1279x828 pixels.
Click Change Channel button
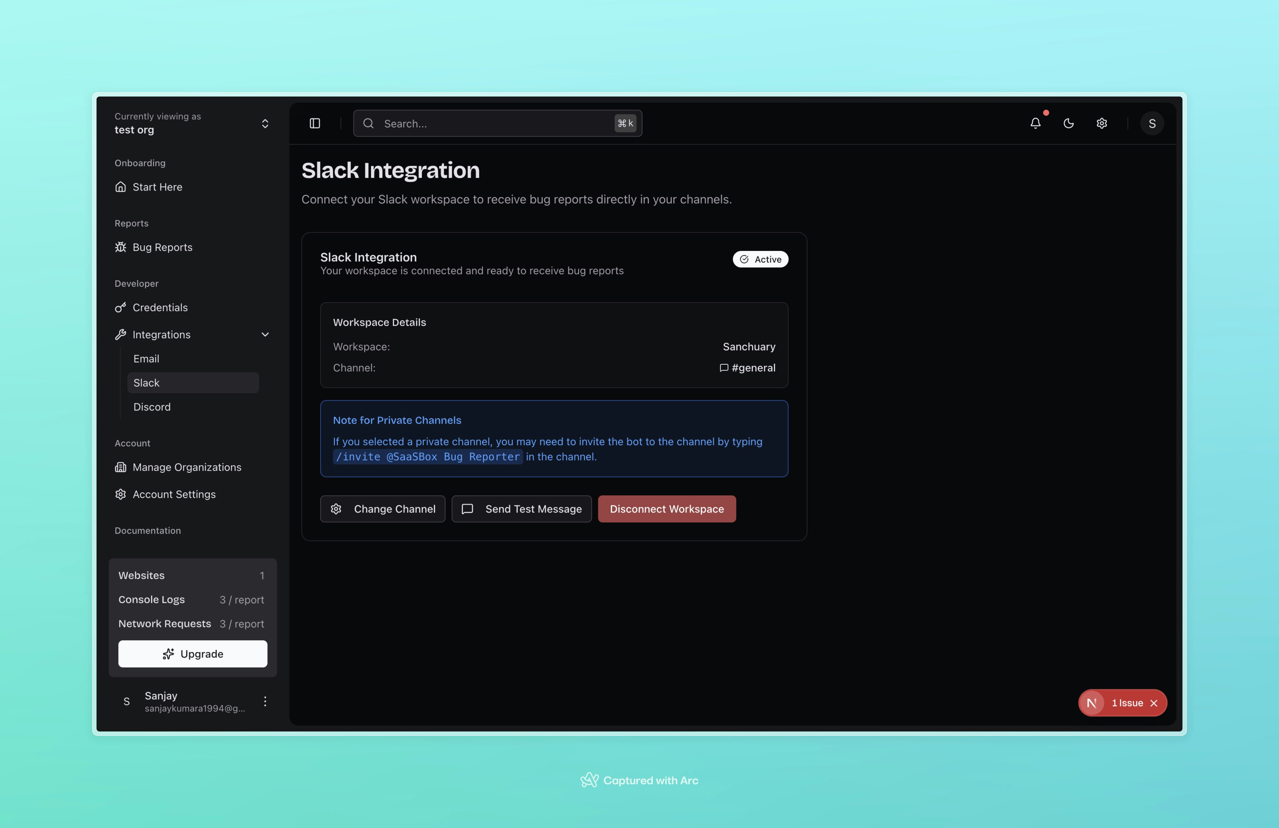[383, 509]
